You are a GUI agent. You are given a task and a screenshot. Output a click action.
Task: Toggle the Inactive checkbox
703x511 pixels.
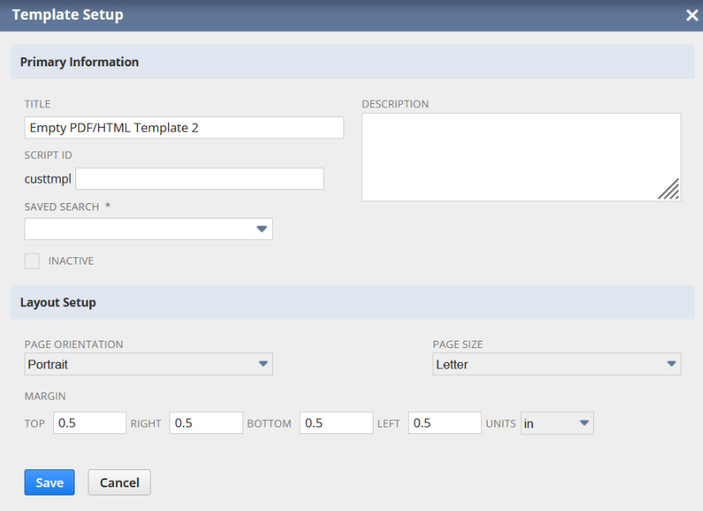tap(32, 261)
